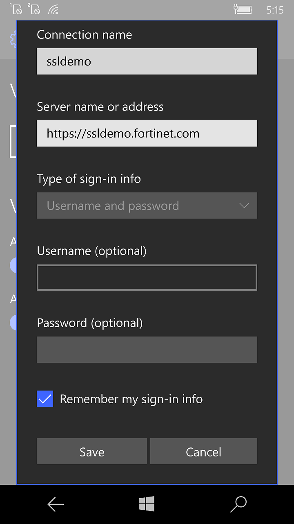The height and width of the screenshot is (524, 294).
Task: Cancel the VPN connection dialog
Action: (x=203, y=452)
